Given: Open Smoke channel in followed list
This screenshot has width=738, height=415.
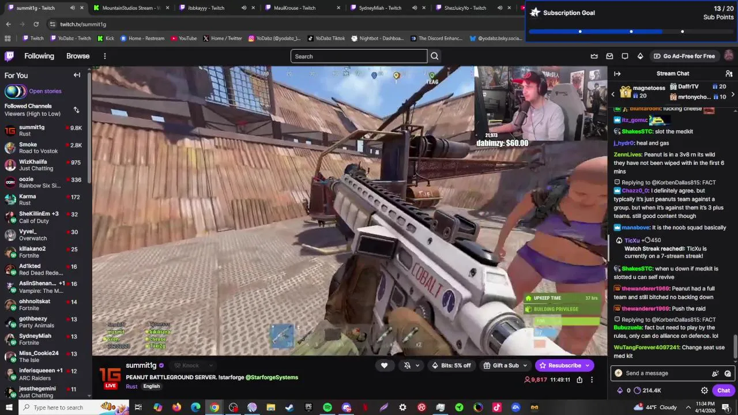Looking at the screenshot, I should point(44,148).
